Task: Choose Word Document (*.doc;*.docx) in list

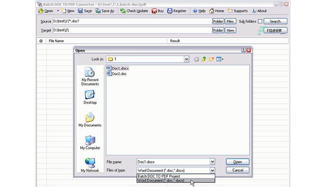Action: click(x=176, y=180)
